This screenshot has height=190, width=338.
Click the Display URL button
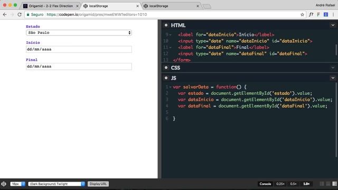98,184
